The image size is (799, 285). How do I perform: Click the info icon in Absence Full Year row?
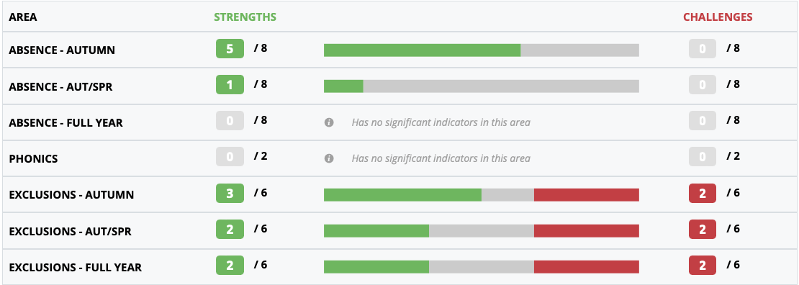tap(329, 122)
